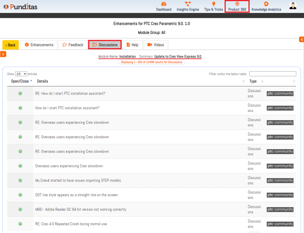Click the Punditas logo
Viewport: 304px width, 233px height.
[20, 7]
